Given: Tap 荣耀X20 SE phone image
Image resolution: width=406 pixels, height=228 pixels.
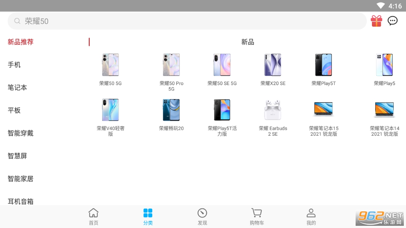Looking at the screenshot, I should click(273, 65).
